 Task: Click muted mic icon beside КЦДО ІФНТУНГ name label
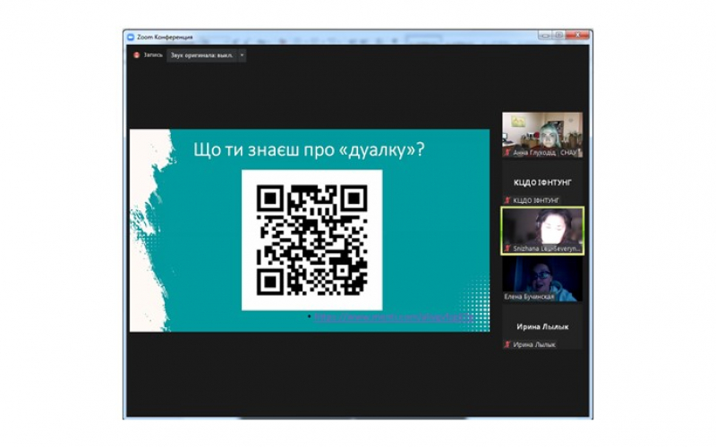507,200
